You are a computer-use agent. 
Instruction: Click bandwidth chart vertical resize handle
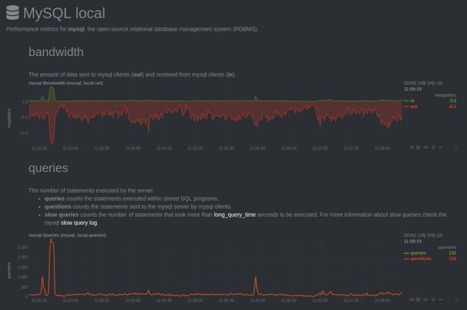pyautogui.click(x=456, y=147)
